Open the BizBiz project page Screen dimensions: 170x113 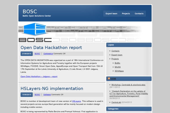click(117, 63)
